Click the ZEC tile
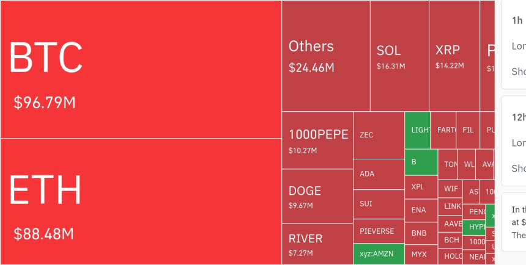 378,135
